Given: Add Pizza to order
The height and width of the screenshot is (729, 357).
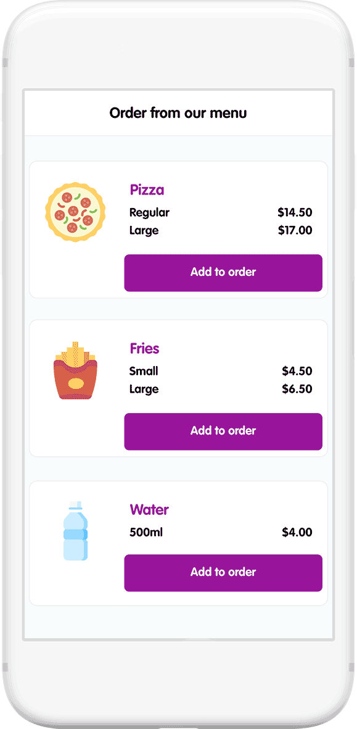Looking at the screenshot, I should 223,273.
